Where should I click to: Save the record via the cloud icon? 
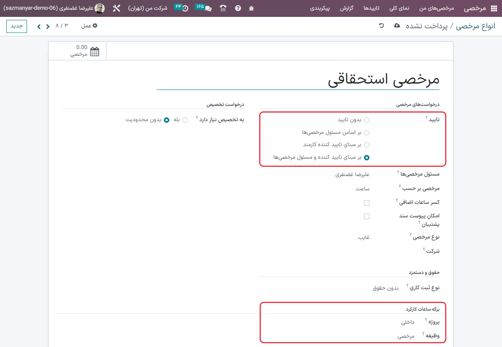[397, 25]
